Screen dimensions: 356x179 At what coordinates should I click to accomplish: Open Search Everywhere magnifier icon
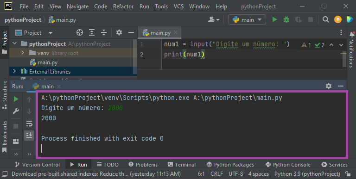coord(325,20)
